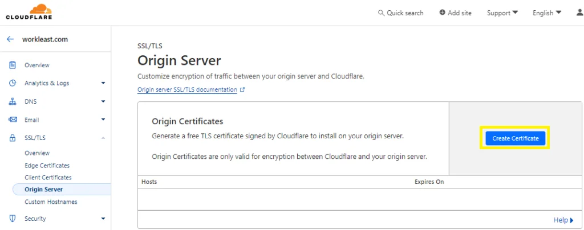Click the DNS network icon
Viewport: 584px width, 230px height.
pos(13,101)
